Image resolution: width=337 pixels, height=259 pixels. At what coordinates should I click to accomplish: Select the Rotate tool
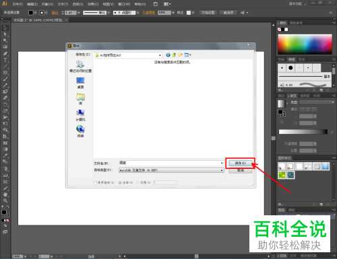point(5,104)
